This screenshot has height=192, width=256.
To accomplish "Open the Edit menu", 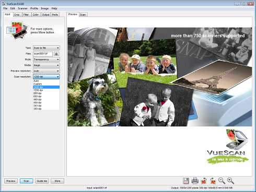I will 13,8.
